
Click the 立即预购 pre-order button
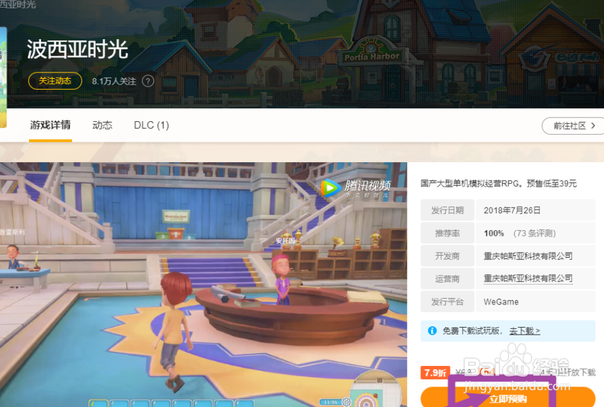[508, 398]
